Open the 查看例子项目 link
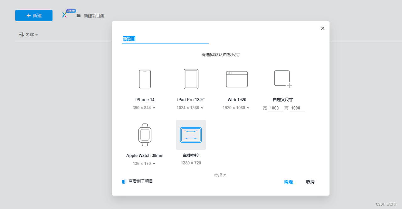 tap(141, 181)
